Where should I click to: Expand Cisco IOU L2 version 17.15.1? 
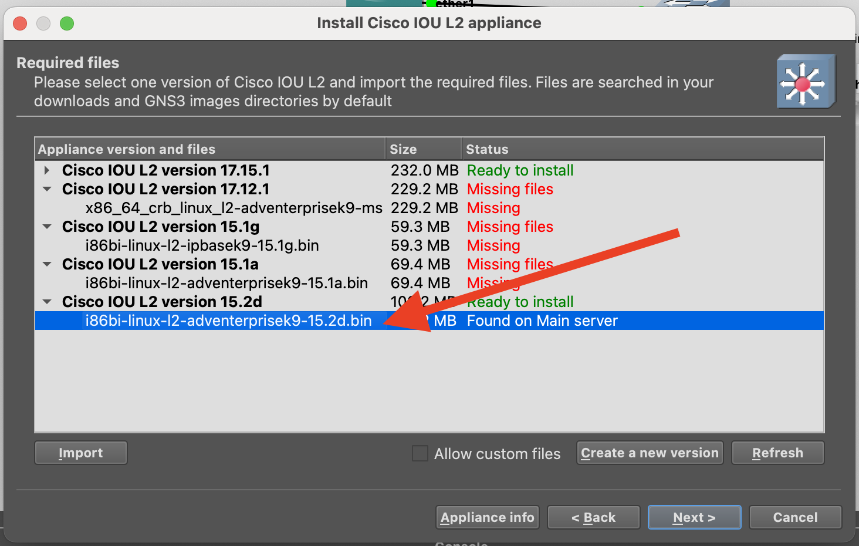pyautogui.click(x=47, y=171)
